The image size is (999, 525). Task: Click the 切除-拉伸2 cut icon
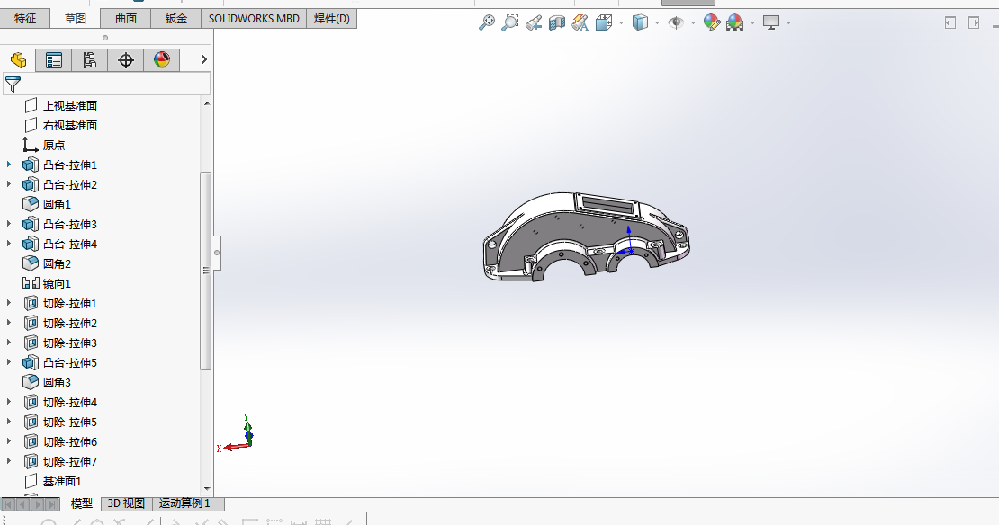coord(31,324)
